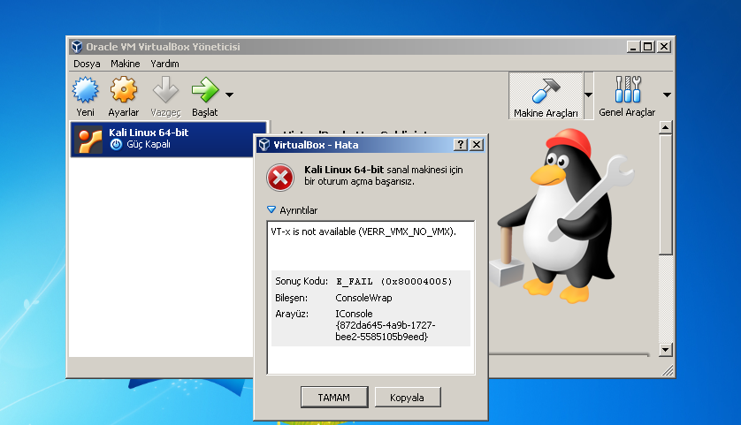741x425 pixels.
Task: Click the Kali Linux VM OS icon
Action: [x=90, y=140]
